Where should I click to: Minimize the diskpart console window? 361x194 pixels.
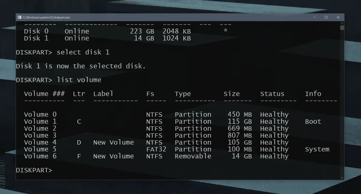coord(314,17)
